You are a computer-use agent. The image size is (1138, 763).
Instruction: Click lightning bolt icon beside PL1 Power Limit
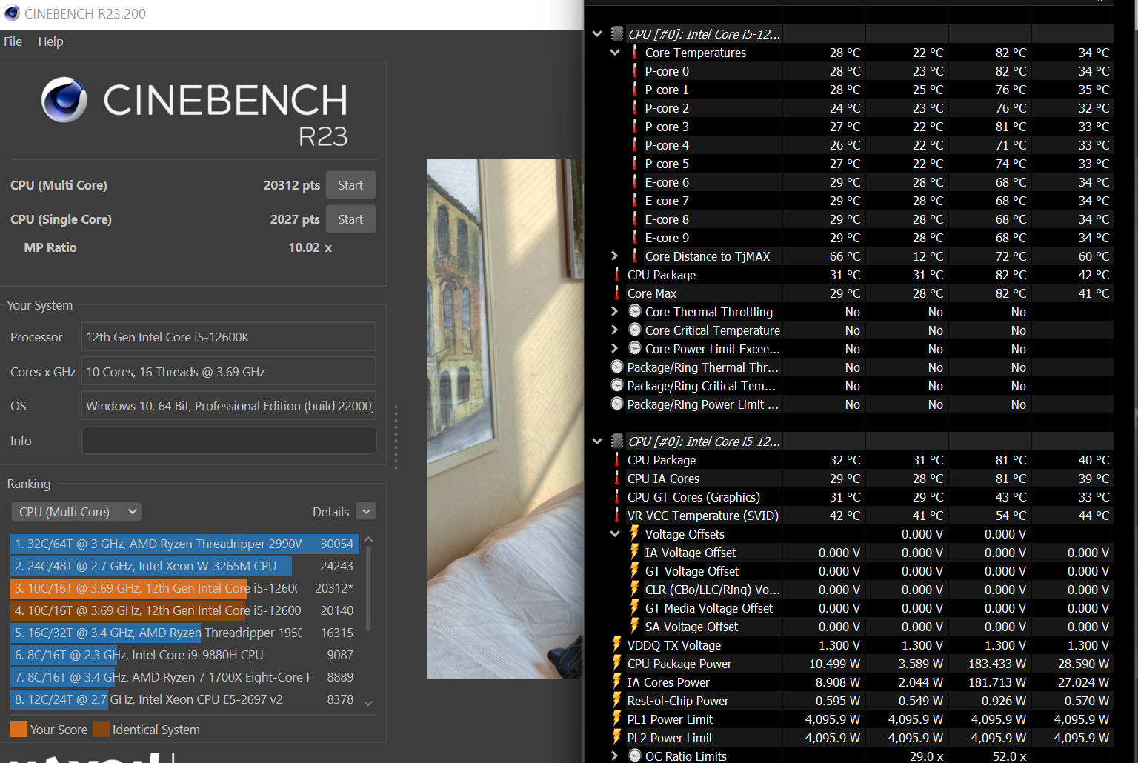point(617,719)
